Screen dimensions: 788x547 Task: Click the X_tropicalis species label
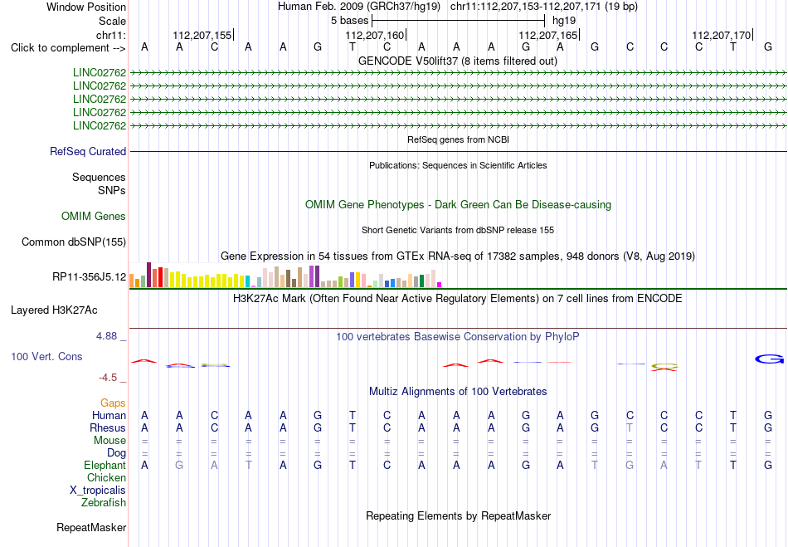coord(98,491)
